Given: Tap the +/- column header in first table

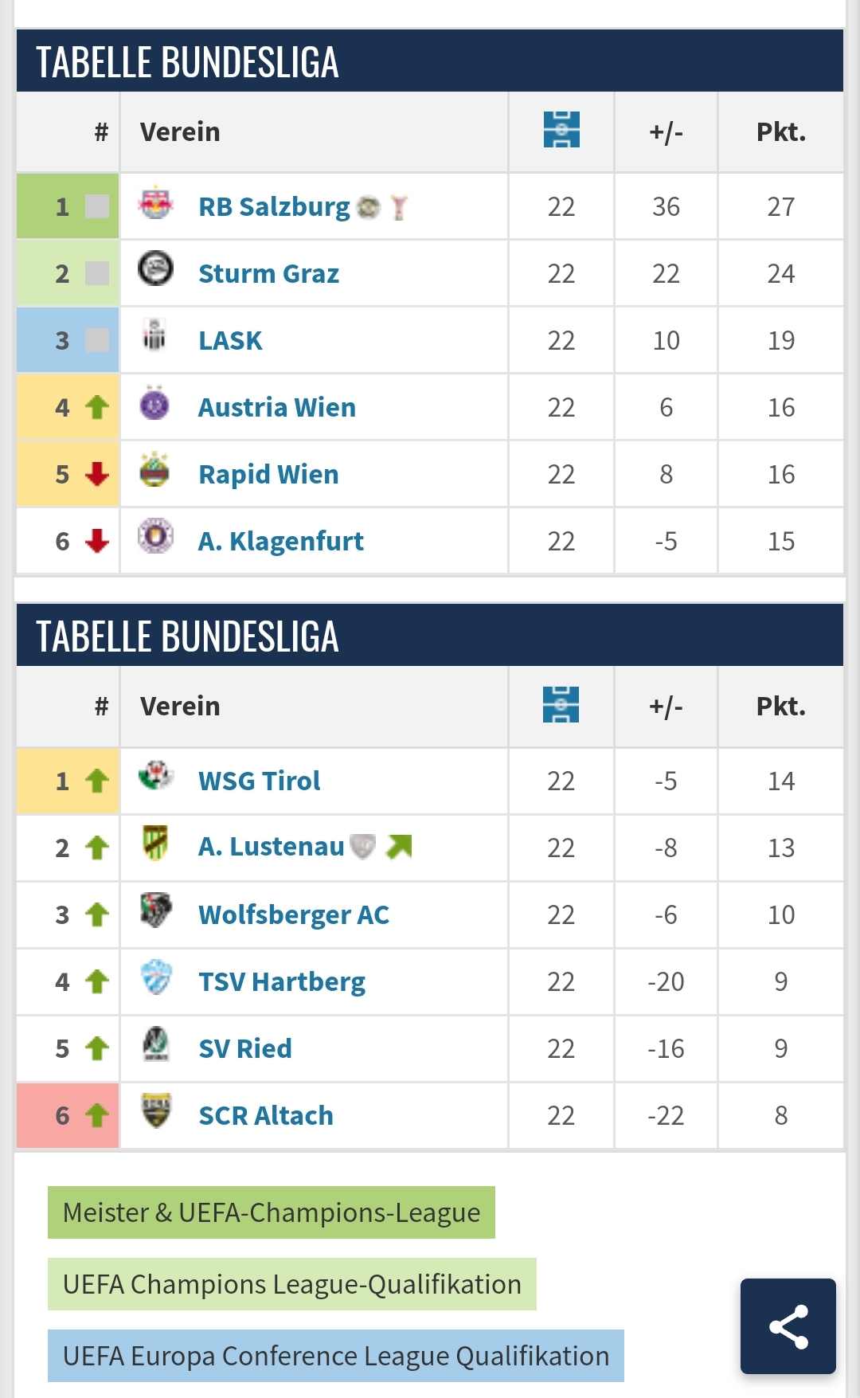Looking at the screenshot, I should [666, 132].
